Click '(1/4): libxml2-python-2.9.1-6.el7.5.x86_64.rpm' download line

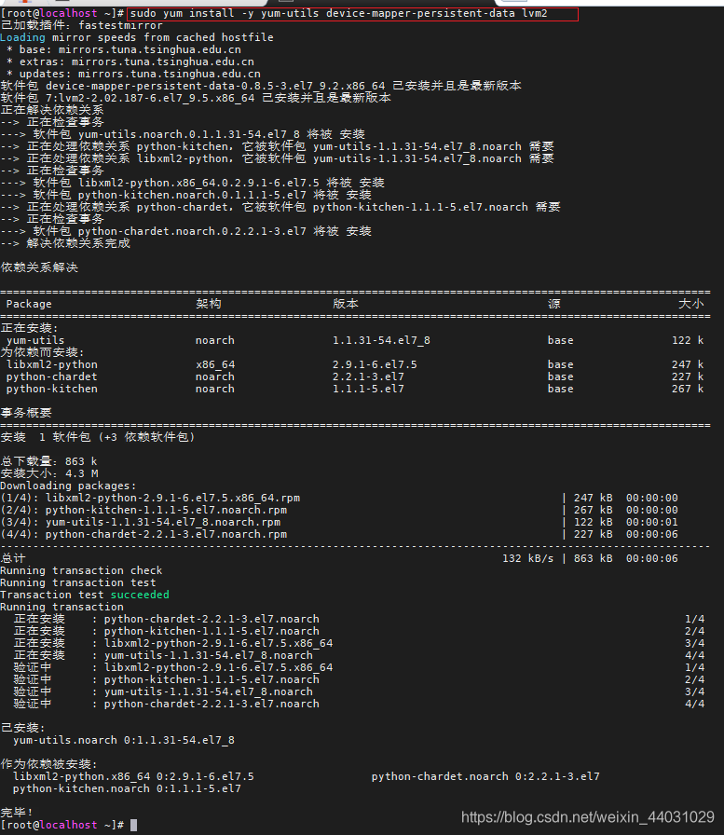(339, 499)
